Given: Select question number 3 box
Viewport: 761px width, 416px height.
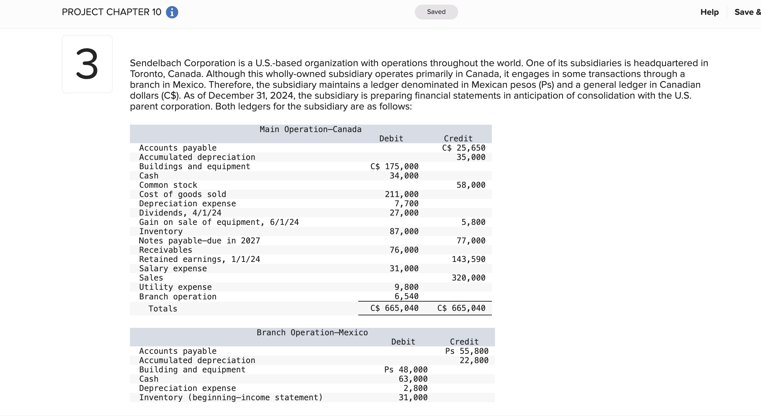Looking at the screenshot, I should (87, 64).
